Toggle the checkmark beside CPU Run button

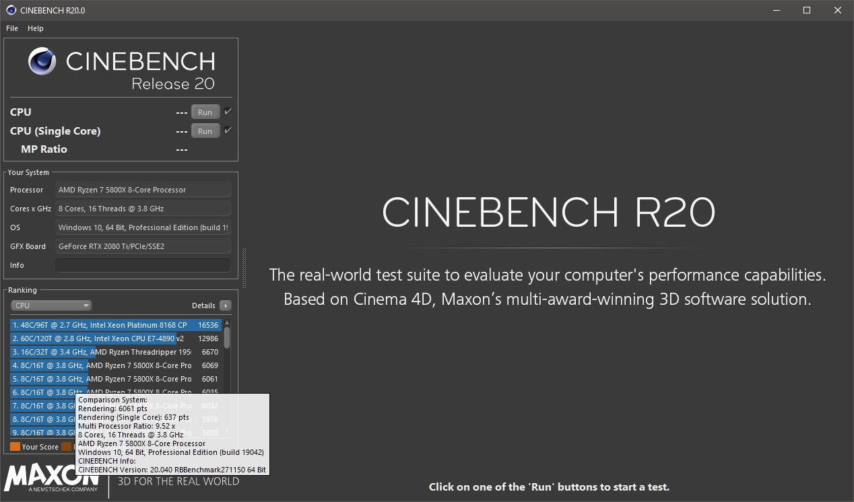[x=228, y=112]
